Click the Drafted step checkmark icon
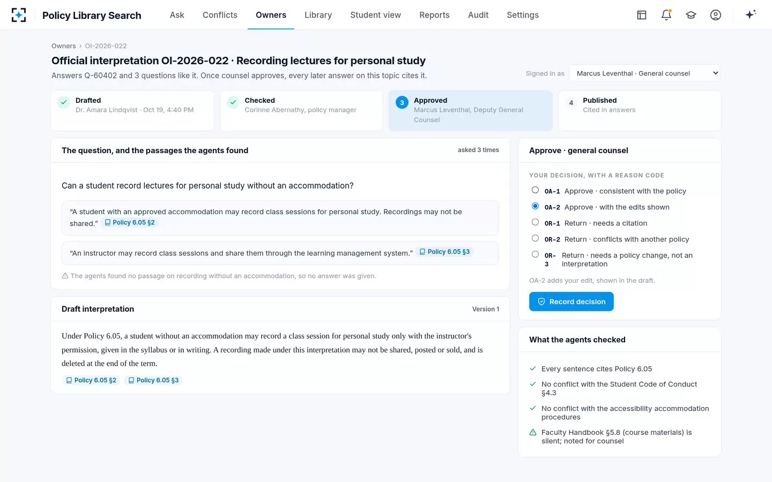The image size is (772, 482). click(64, 102)
